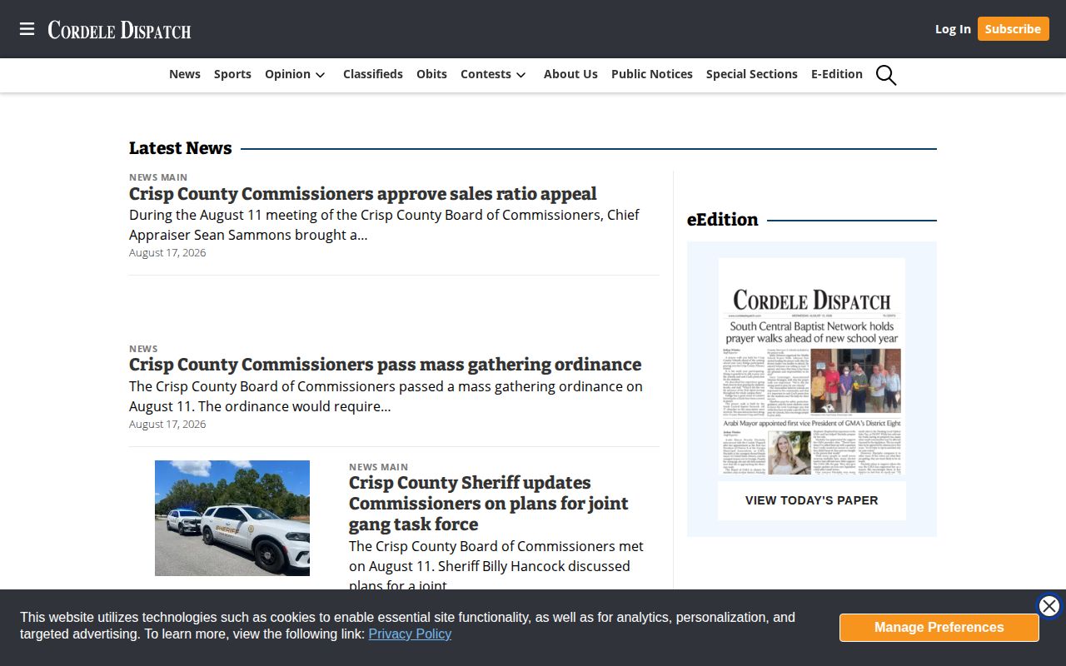Click the sales ratio article summary text

coord(384,225)
